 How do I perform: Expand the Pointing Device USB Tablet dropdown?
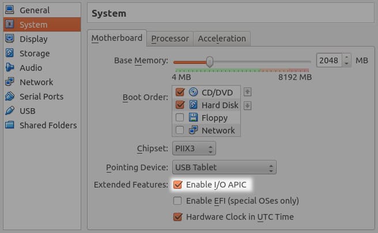pyautogui.click(x=224, y=168)
